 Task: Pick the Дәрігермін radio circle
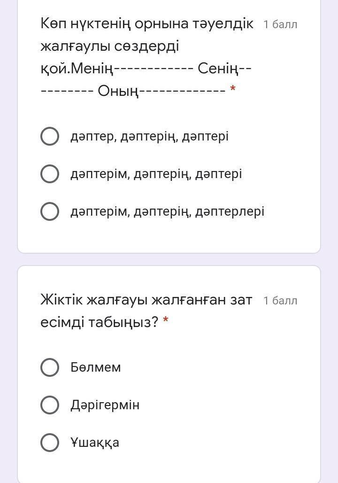point(50,405)
